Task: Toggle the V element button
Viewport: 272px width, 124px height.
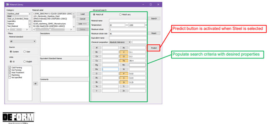Action: [x=97, y=91]
